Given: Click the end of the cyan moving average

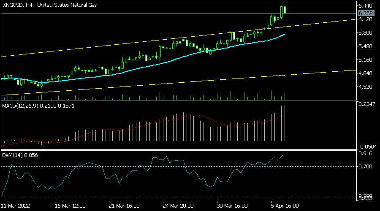Looking at the screenshot, I should 284,35.
